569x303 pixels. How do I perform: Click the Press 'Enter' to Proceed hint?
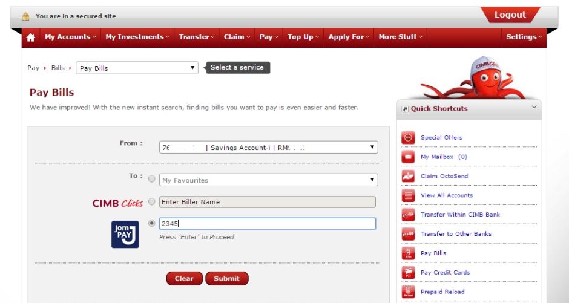[197, 237]
